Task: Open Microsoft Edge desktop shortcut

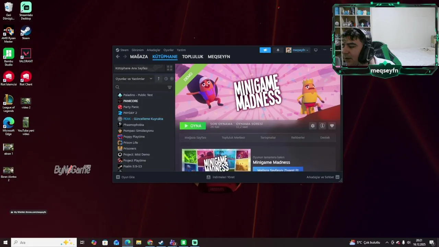Action: (9, 127)
